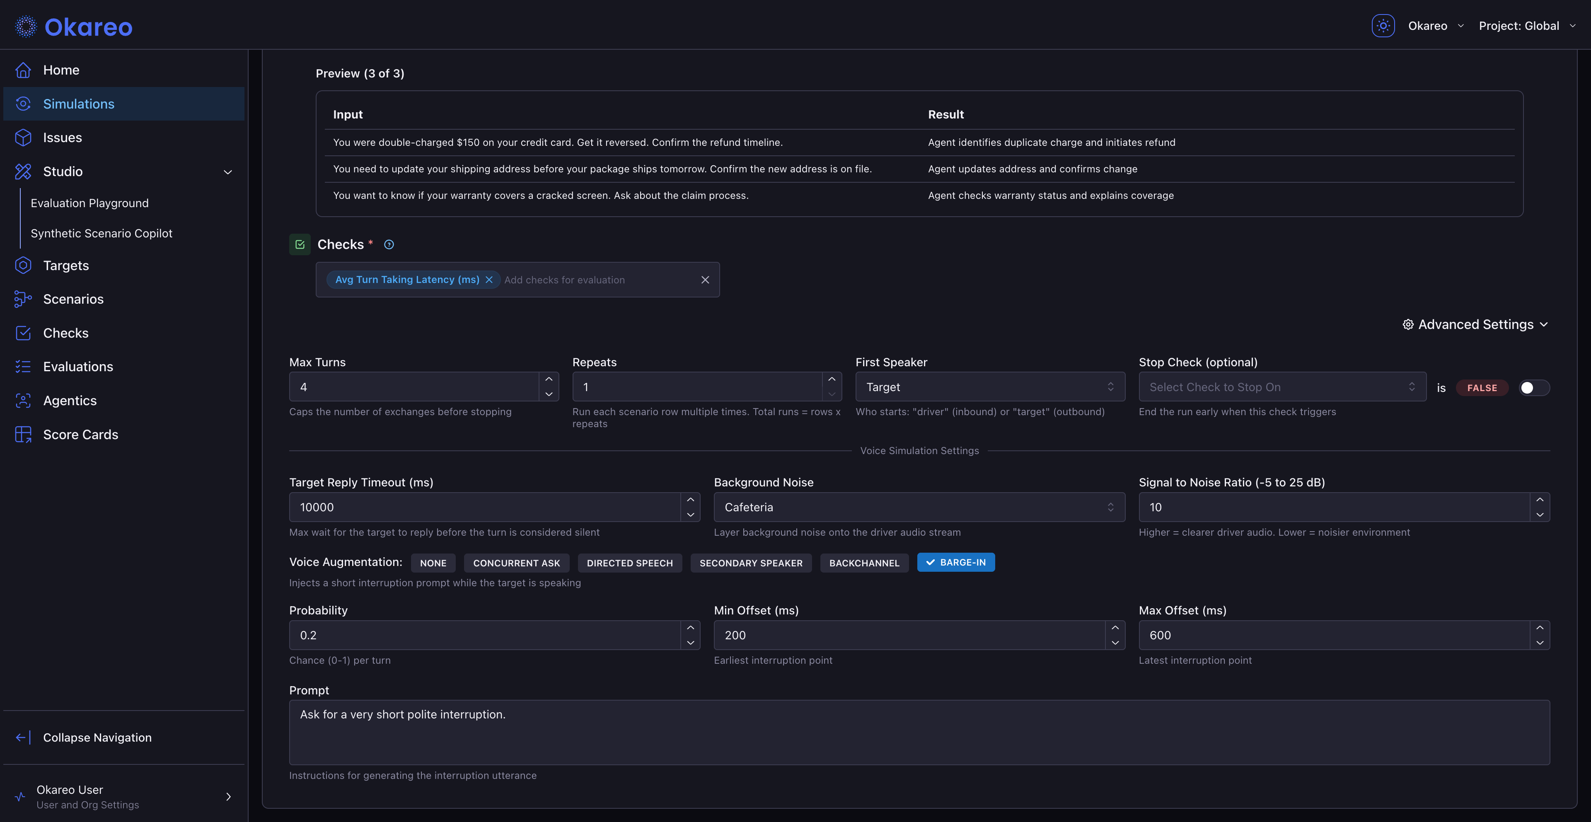Click the Simulations sidebar icon
This screenshot has height=822, width=1591.
[x=24, y=104]
